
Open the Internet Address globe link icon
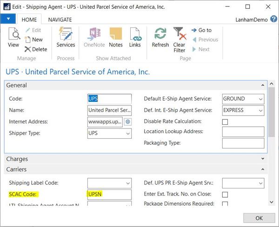pyautogui.click(x=128, y=122)
